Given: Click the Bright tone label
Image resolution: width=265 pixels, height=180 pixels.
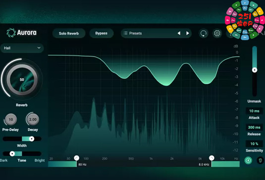Looking at the screenshot, I should pos(40,160).
